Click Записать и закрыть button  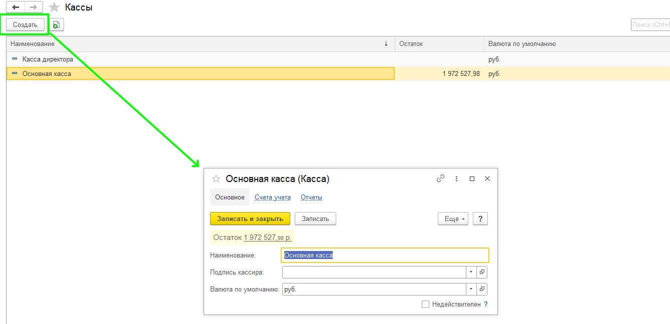click(x=250, y=218)
